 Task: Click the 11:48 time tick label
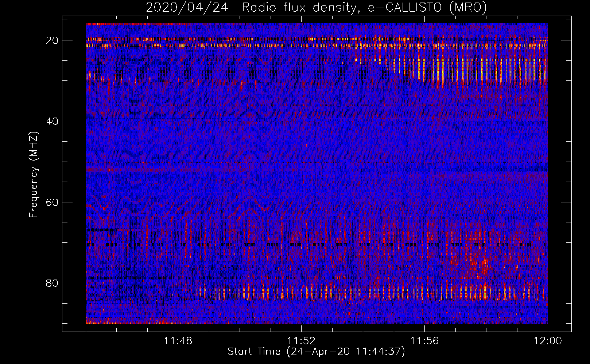coord(178,341)
